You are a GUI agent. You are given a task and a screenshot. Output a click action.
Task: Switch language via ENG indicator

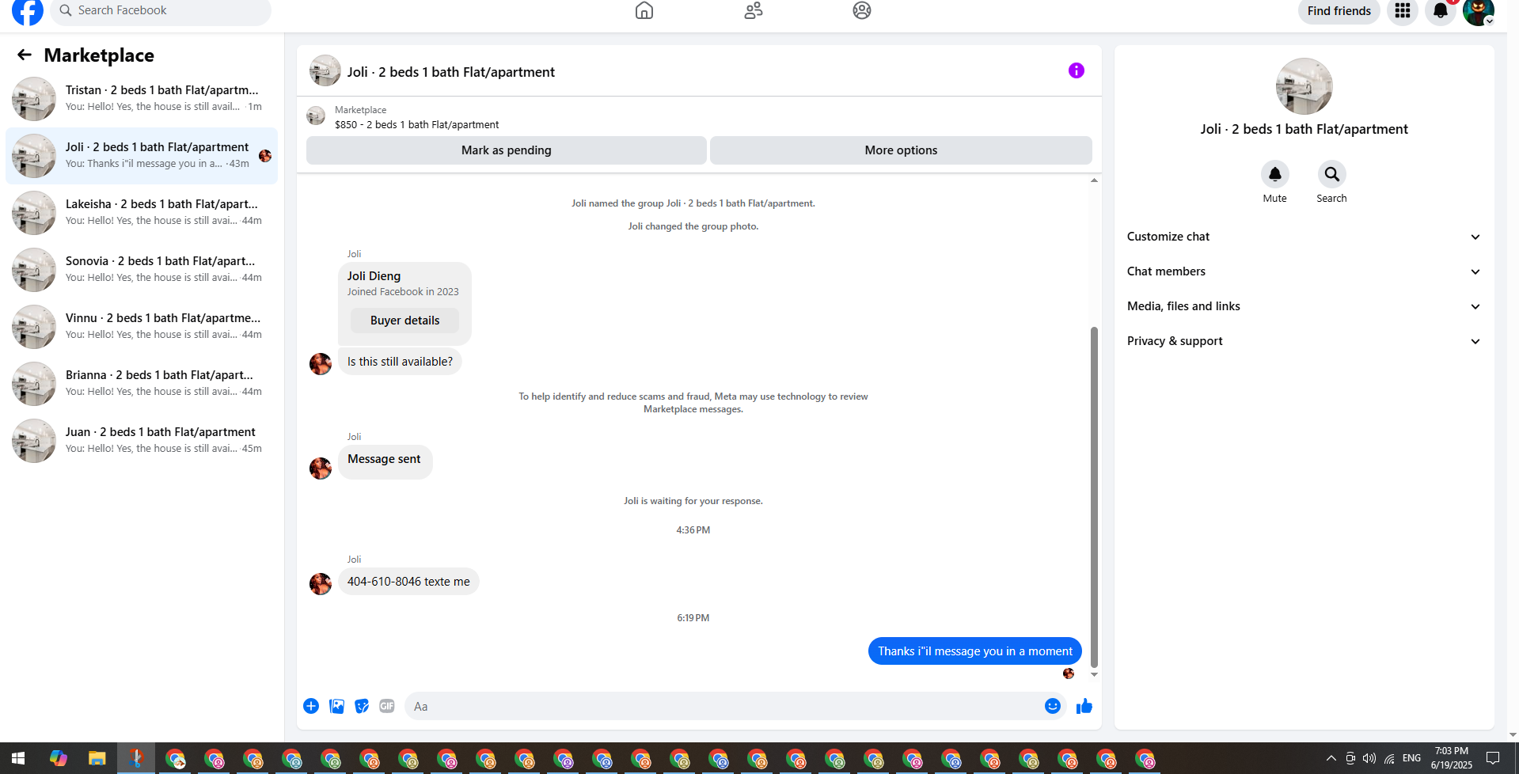pos(1411,758)
